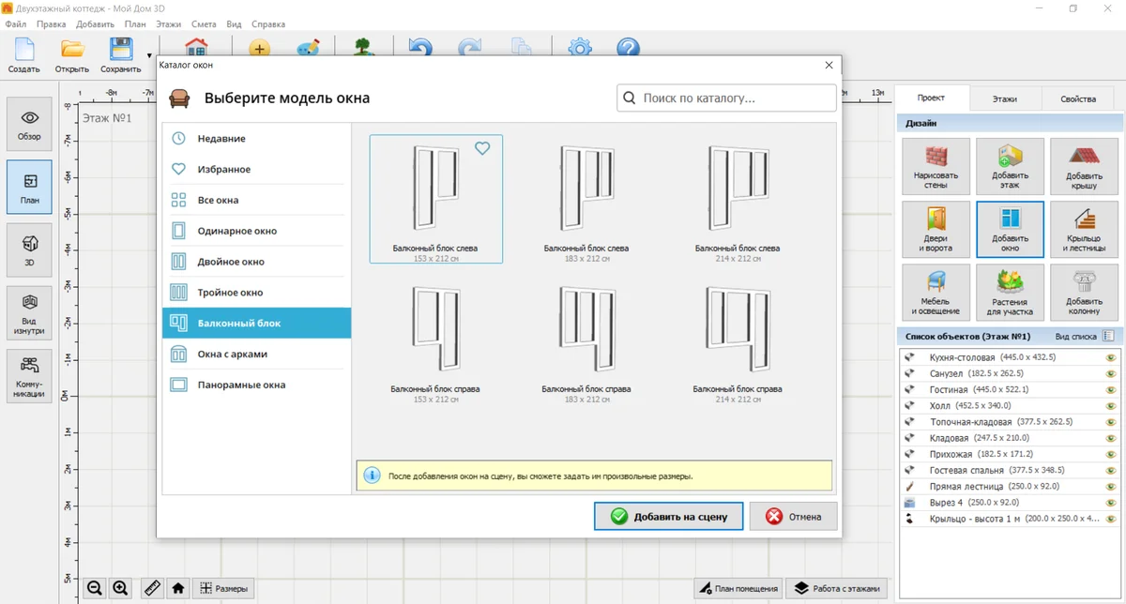Focus the catalog search field
Screen dimensions: 1126x604
pos(726,98)
